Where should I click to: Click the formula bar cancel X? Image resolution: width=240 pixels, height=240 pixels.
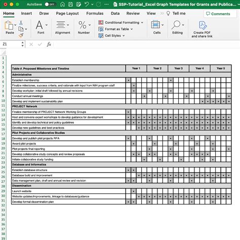[31, 45]
